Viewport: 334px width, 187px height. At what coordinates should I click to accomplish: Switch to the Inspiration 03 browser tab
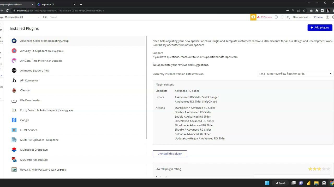pos(56,4)
